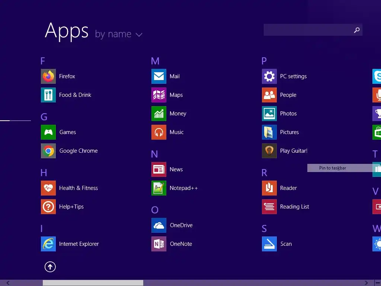This screenshot has height=286, width=381.
Task: Click the O group letter header
Action: [x=155, y=210]
